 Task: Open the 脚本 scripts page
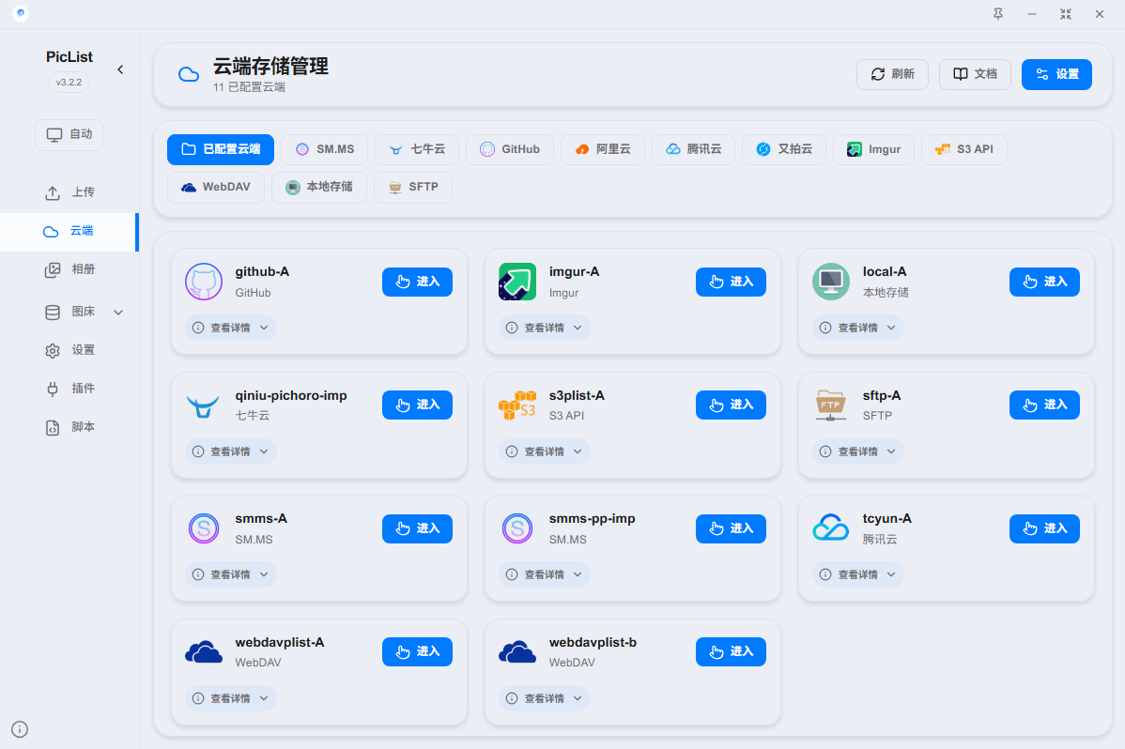(x=69, y=428)
